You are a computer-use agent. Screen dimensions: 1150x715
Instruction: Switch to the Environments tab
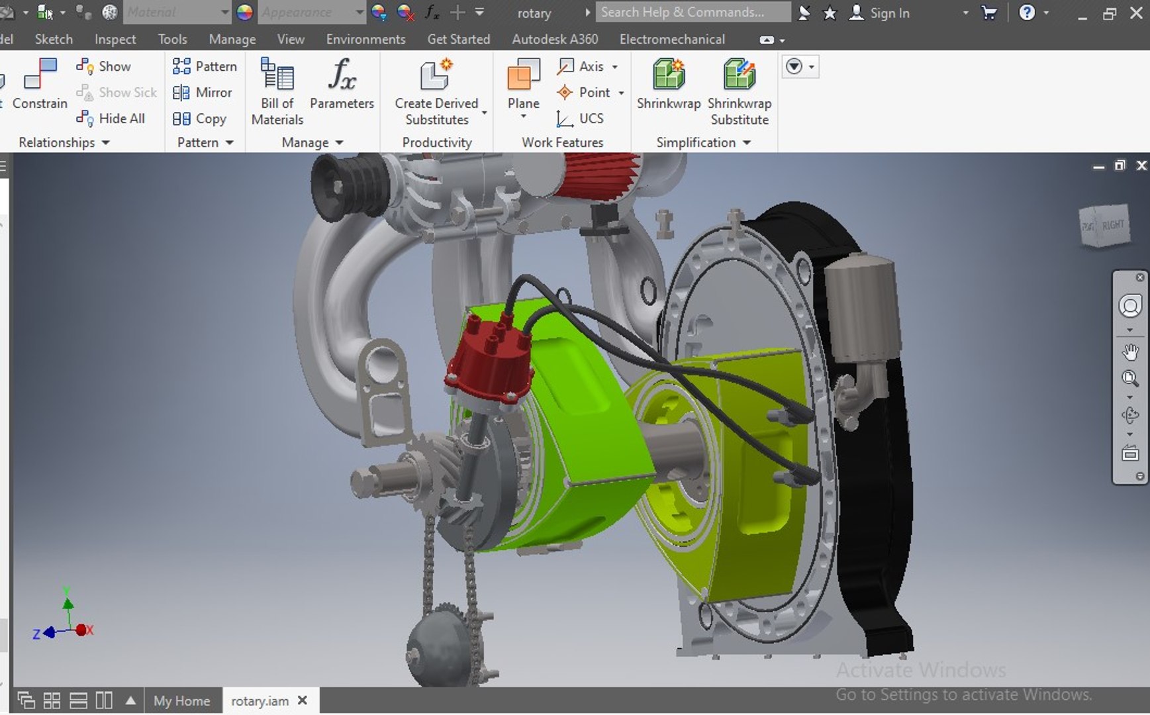point(365,39)
